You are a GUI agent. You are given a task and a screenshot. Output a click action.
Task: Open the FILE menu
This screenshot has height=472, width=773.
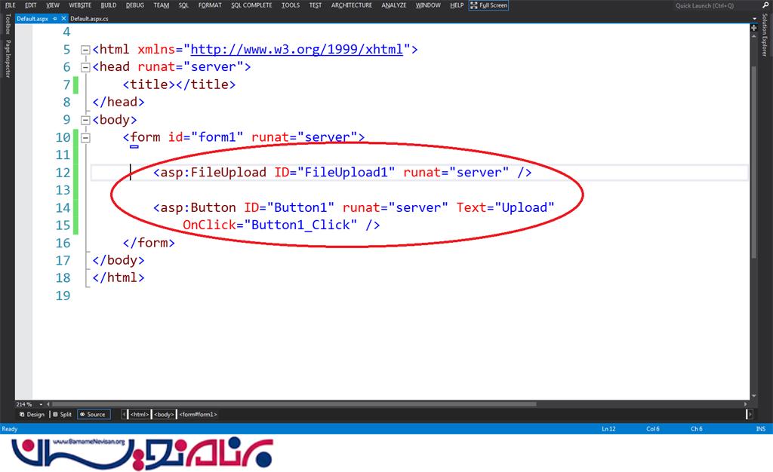coord(10,5)
